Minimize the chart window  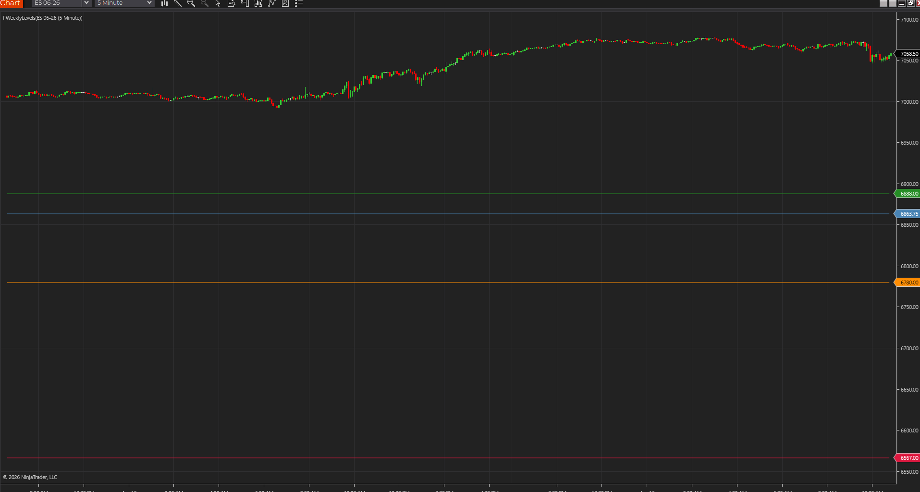coord(901,3)
